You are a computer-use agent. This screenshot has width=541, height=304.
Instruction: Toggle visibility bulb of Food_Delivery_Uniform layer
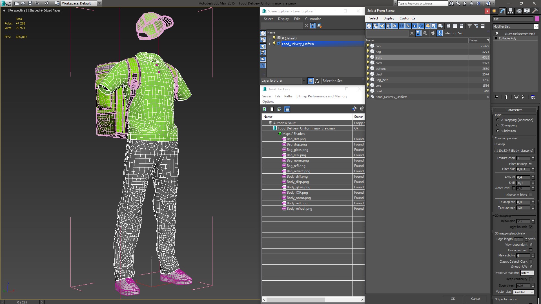click(274, 44)
